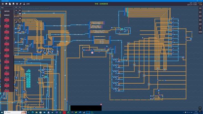
Task: Select the pencil wire tool
Action: click(16, 22)
